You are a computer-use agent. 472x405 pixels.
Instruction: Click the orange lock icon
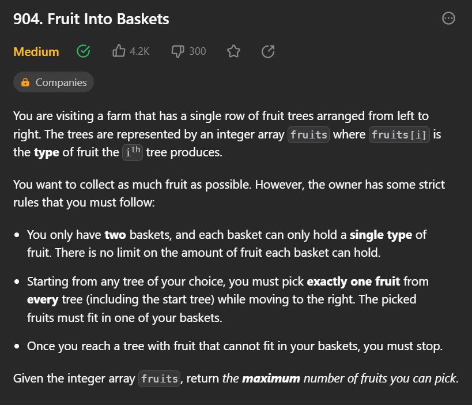tap(25, 82)
